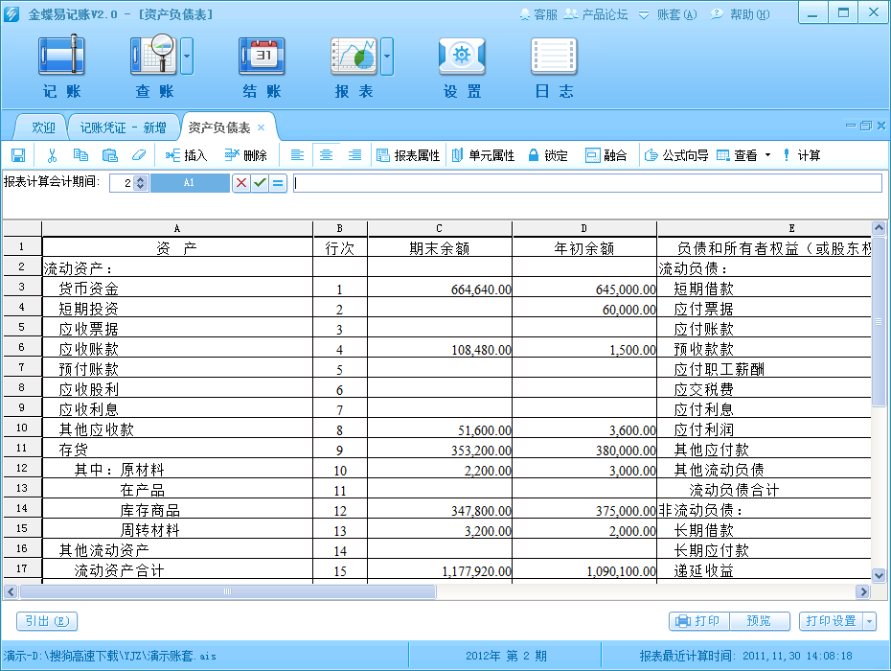Align cell text right
This screenshot has height=671, width=891.
355,155
